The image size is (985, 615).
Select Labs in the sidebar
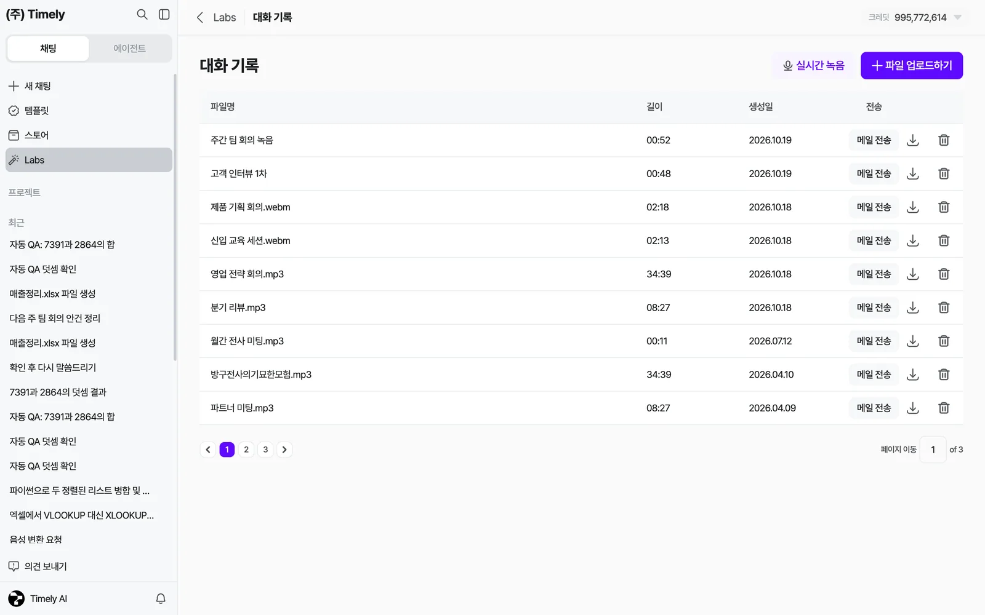tap(89, 160)
